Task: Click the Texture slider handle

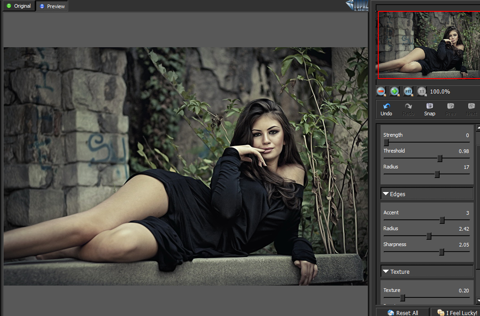Action: click(x=402, y=298)
